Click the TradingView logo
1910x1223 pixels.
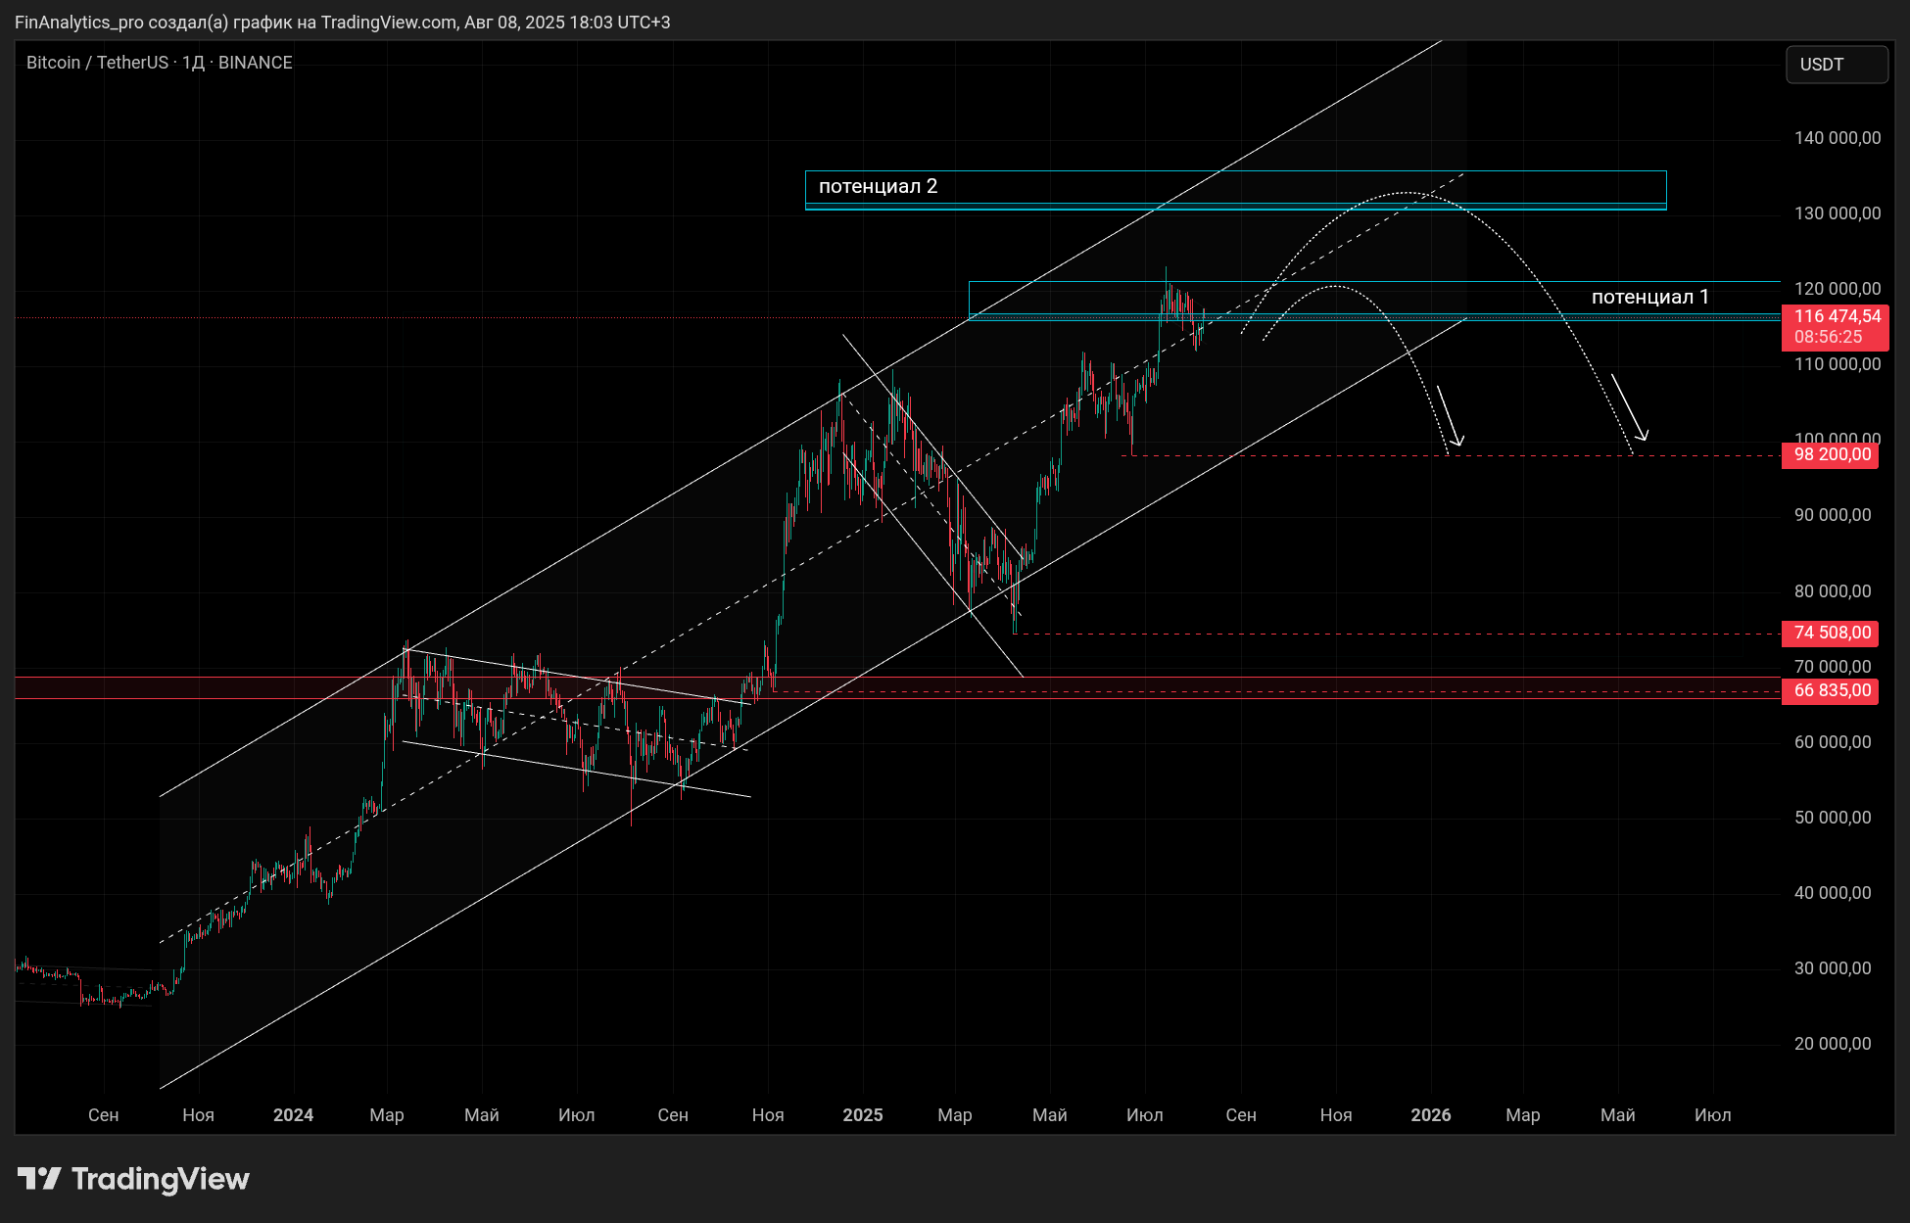click(133, 1179)
